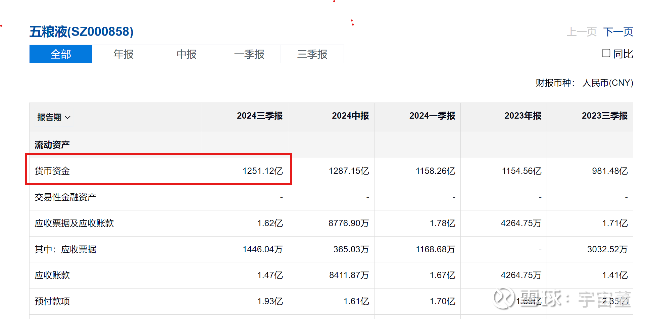This screenshot has height=319, width=650.
Task: Open the 三季报 tab
Action: coord(312,54)
